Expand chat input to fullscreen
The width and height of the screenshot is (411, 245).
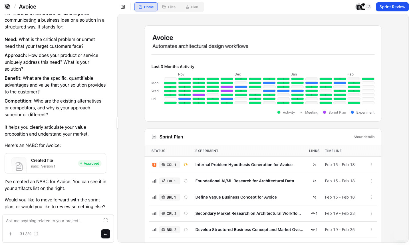pos(106,220)
